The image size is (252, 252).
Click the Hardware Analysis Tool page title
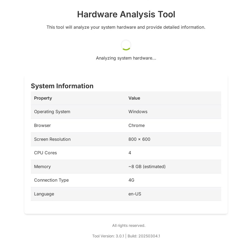click(126, 14)
